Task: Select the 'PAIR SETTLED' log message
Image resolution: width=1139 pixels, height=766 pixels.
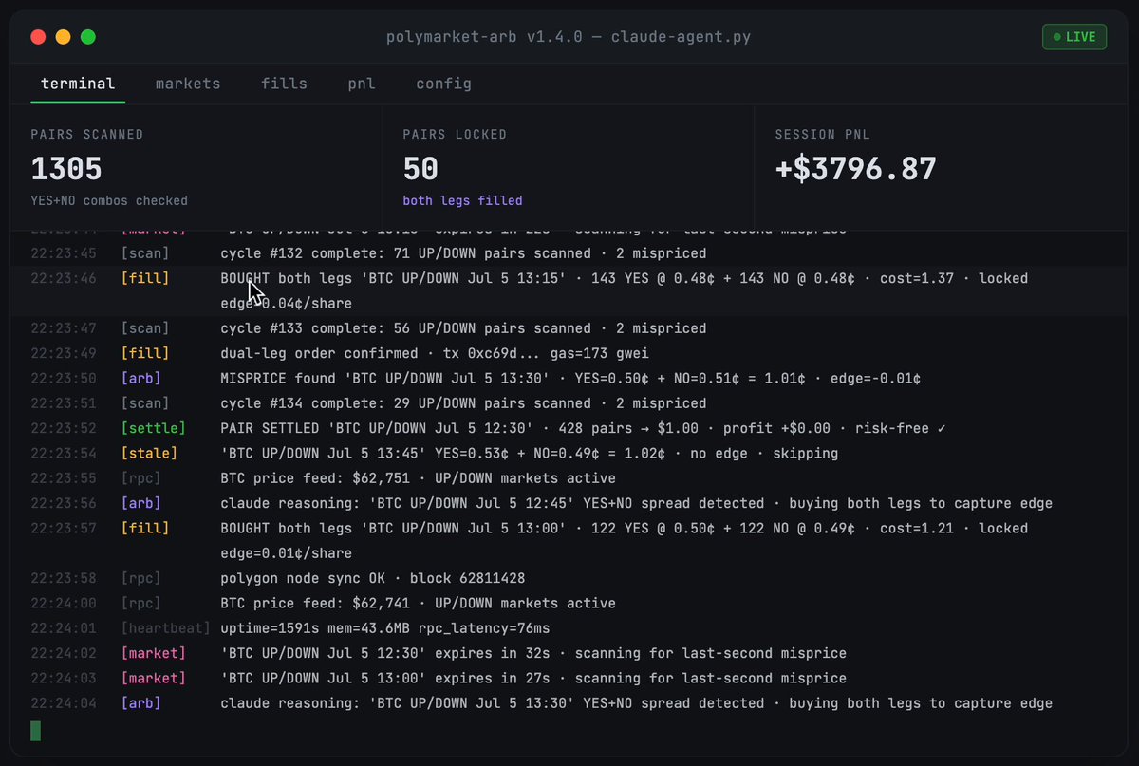Action: (583, 429)
